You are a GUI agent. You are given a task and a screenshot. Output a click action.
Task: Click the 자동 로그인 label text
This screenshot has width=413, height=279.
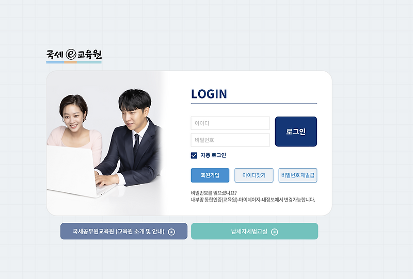[213, 155]
